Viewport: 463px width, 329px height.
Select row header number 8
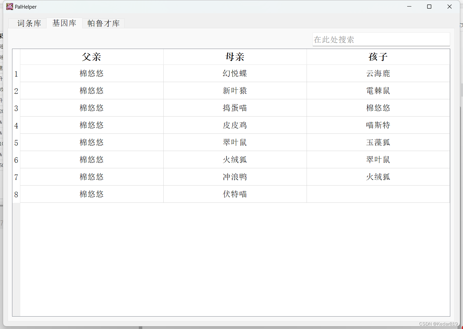pos(16,194)
